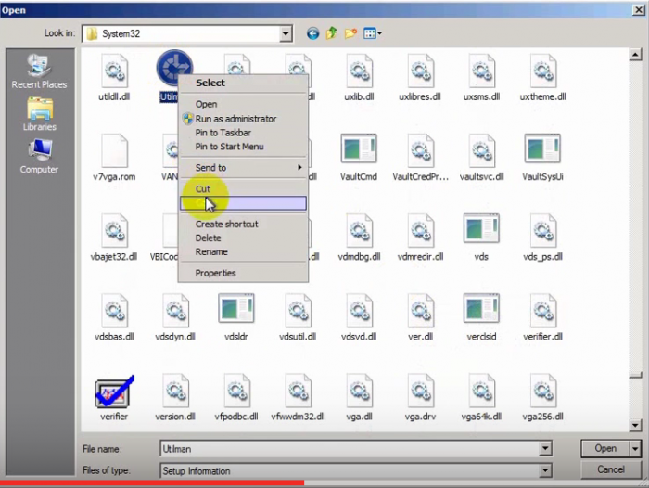
Task: Expand the Look in folder dropdown
Action: [286, 33]
